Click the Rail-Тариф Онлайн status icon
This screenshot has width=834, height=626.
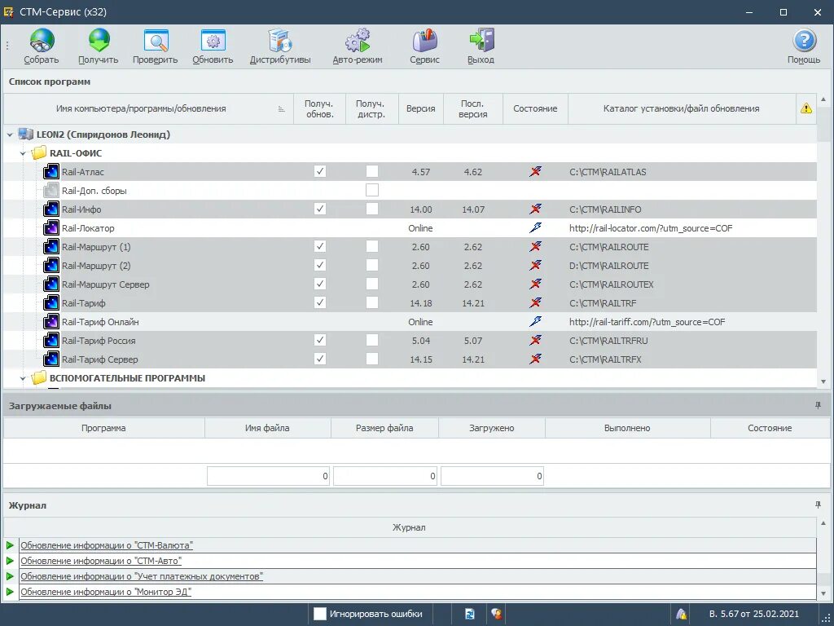pos(536,321)
